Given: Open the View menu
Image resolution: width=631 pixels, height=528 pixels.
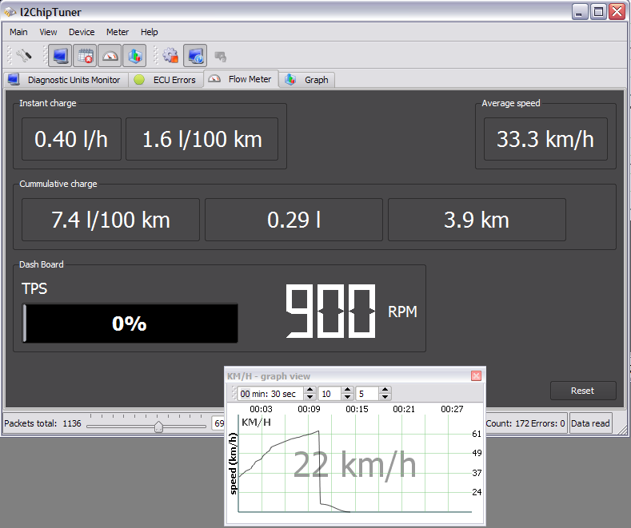Looking at the screenshot, I should (48, 32).
